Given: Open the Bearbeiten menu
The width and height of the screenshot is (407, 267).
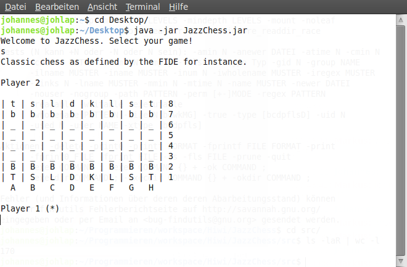Looking at the screenshot, I should click(57, 7).
